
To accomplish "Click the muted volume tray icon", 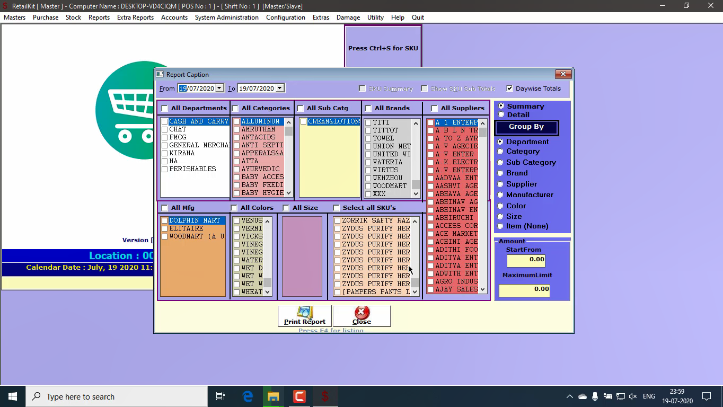I will 632,396.
